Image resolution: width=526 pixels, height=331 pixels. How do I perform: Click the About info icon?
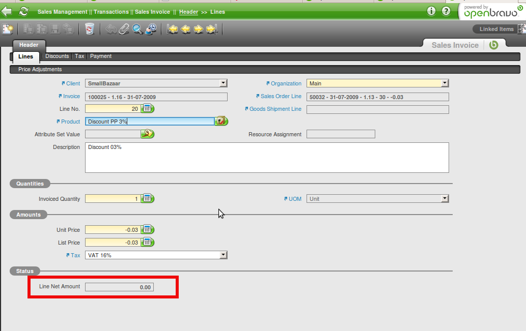pyautogui.click(x=431, y=11)
